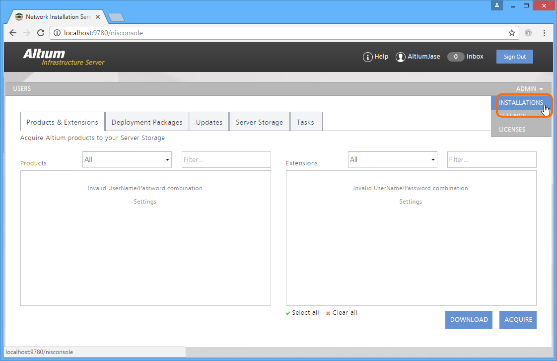This screenshot has width=557, height=361.
Task: Expand the ADMIN menu
Action: 529,89
